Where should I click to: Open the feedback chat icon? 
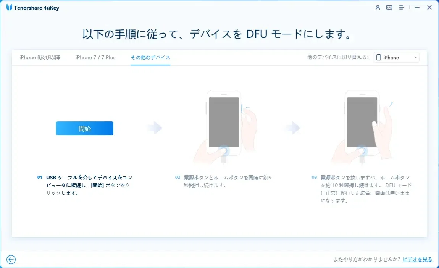389,8
